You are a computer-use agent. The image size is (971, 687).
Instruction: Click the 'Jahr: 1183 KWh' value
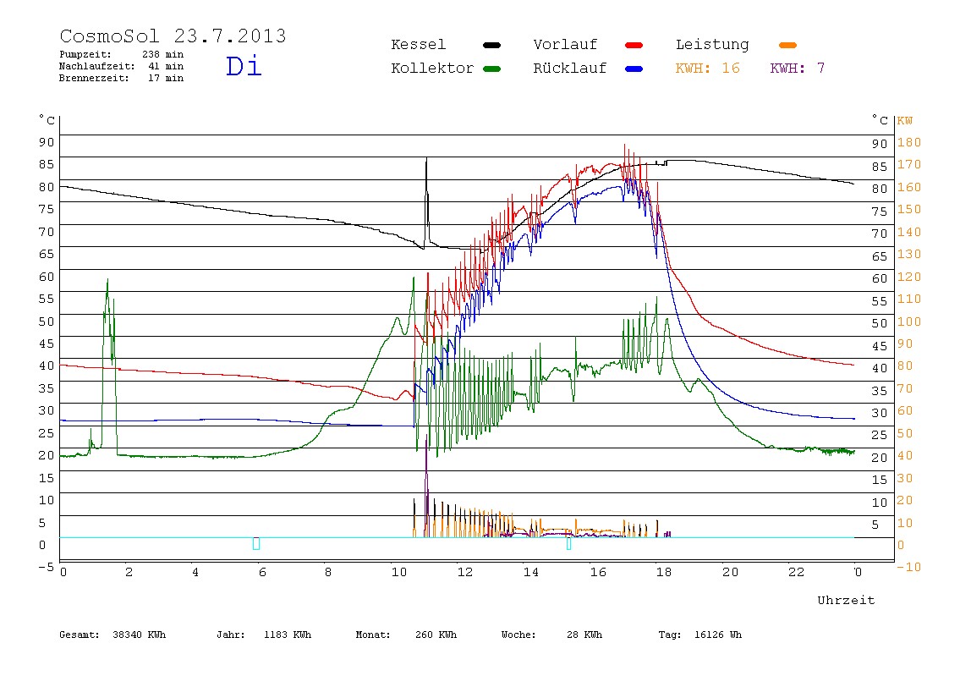(264, 635)
